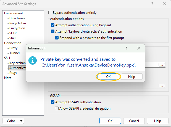The width and height of the screenshot is (171, 127).
Task: Select Recycle bin in the settings tree
Action: 18,23
